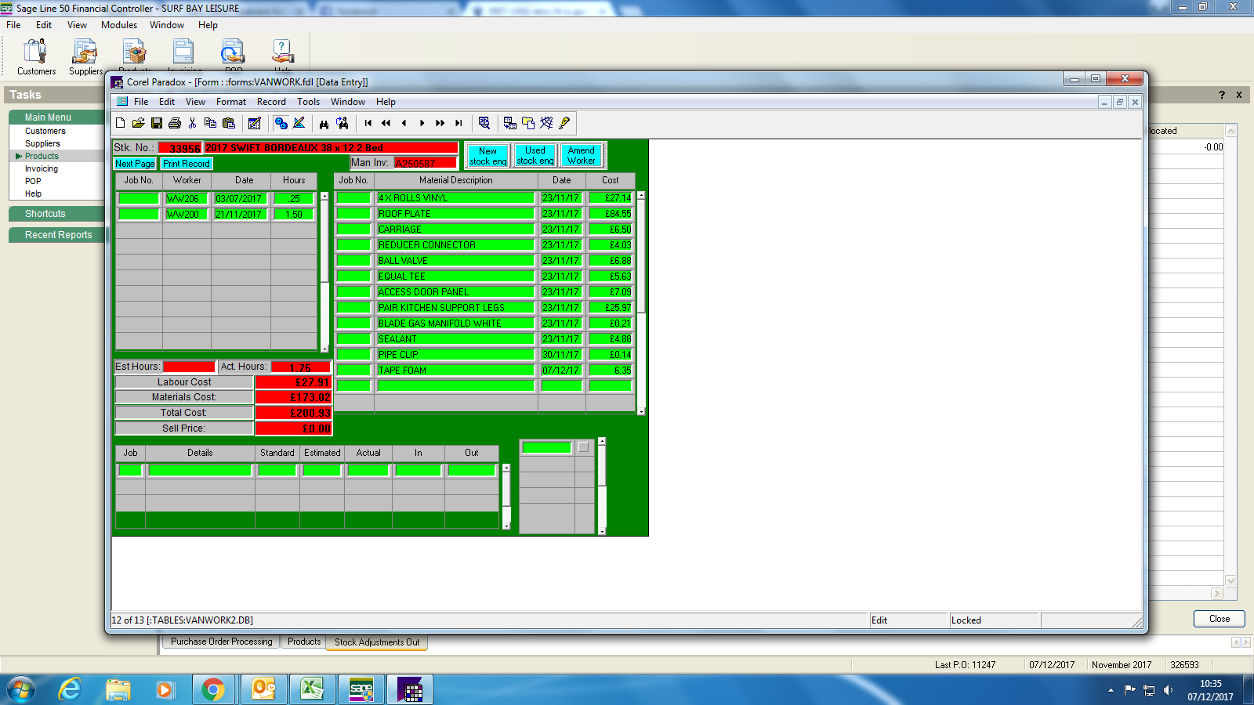
Task: Click the Sage POP toolbar icon
Action: coord(233,53)
